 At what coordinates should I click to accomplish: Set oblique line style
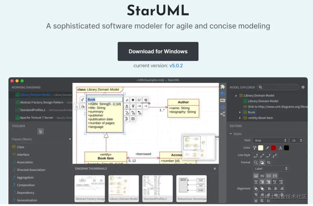coord(262,155)
